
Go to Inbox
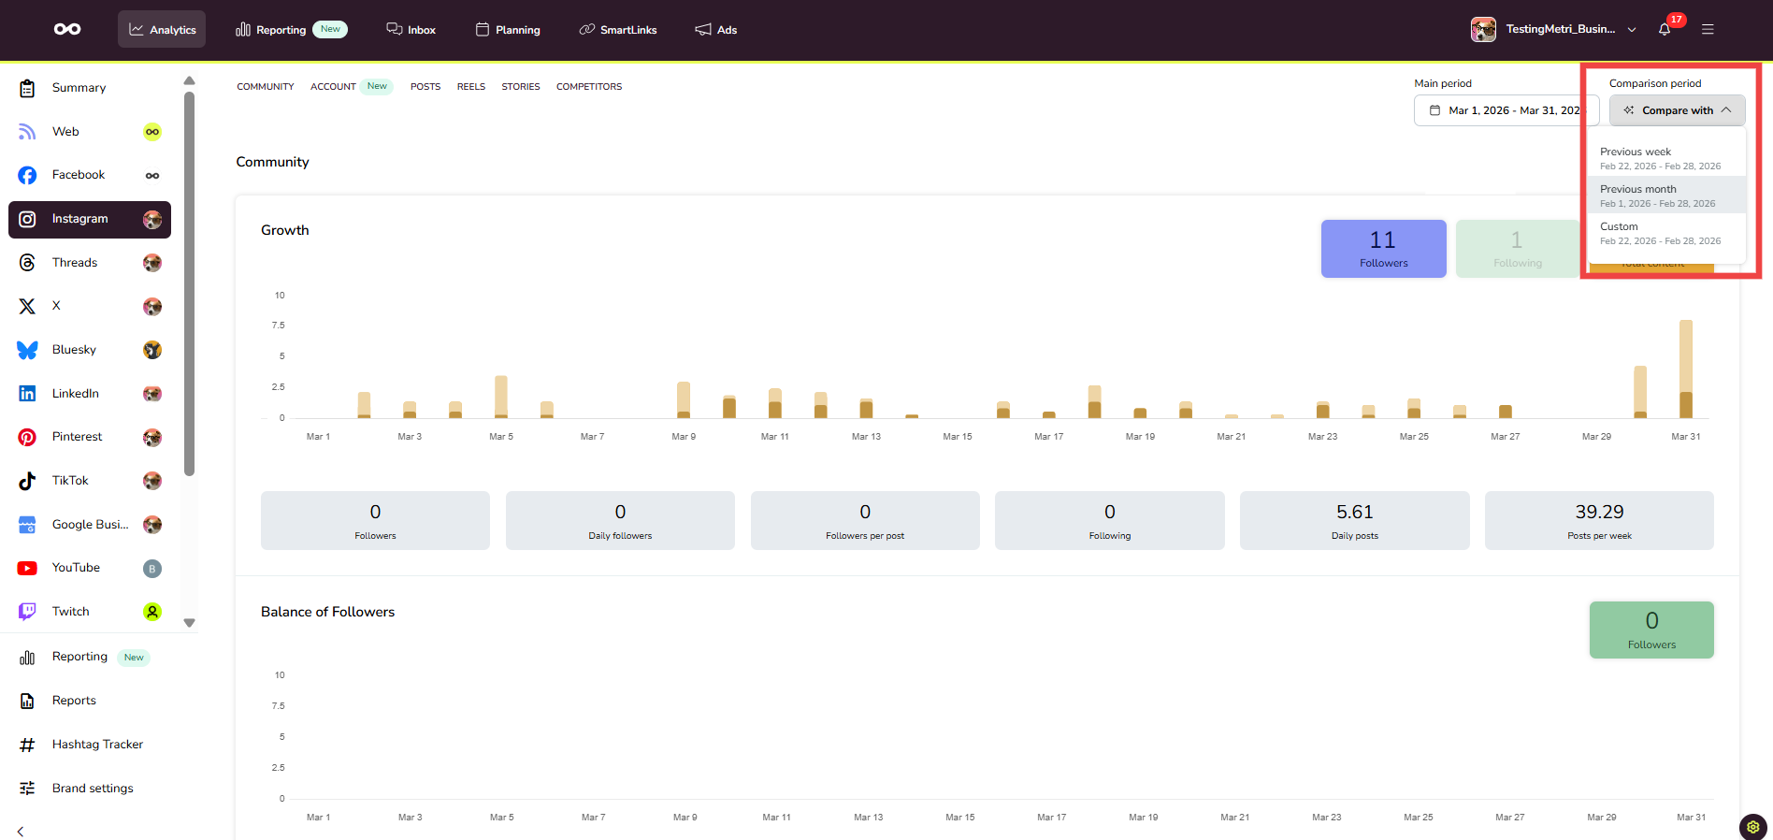pos(411,29)
